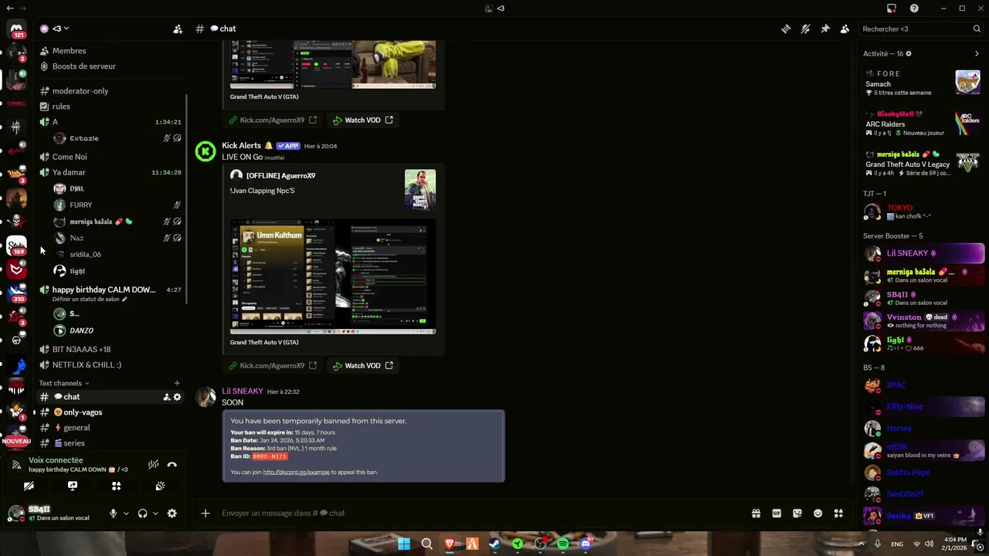
Task: Click invite icon on chat channel row
Action: (x=166, y=397)
